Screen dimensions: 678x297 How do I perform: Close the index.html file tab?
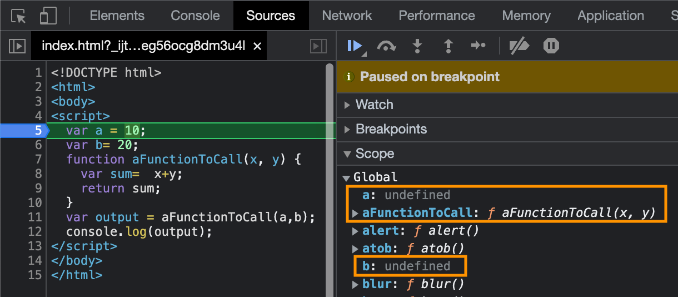pos(257,47)
